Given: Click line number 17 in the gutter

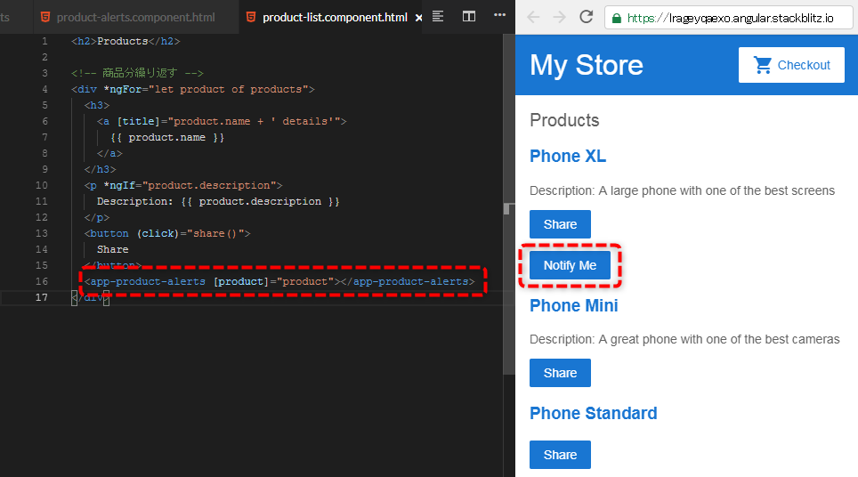Looking at the screenshot, I should coord(42,297).
